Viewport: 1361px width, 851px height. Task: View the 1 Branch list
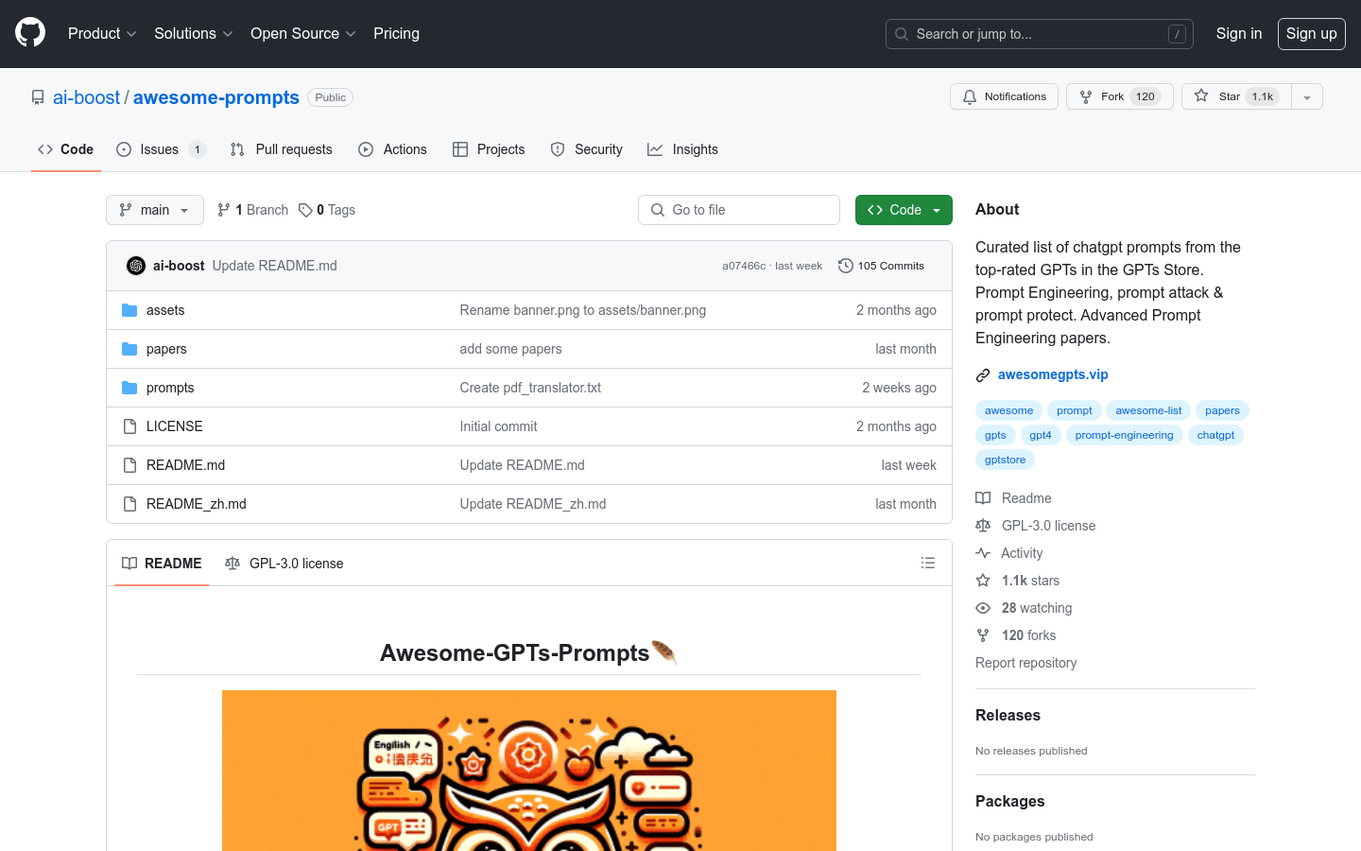tap(252, 210)
